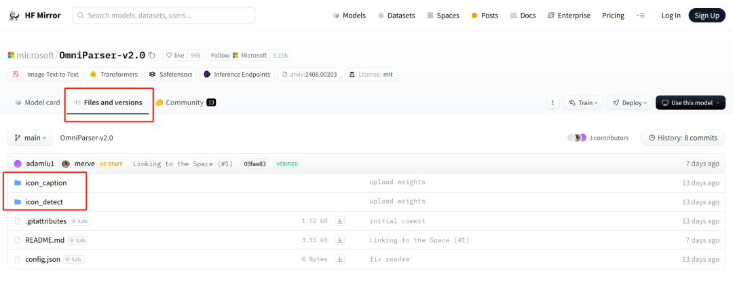This screenshot has width=733, height=287.
Task: Click the HF Mirror logo
Action: (x=35, y=16)
